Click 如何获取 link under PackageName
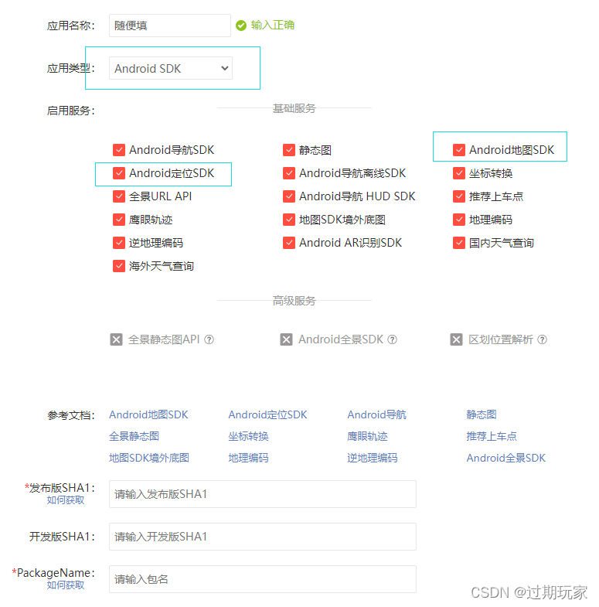The height and width of the screenshot is (607, 599). pos(66,585)
